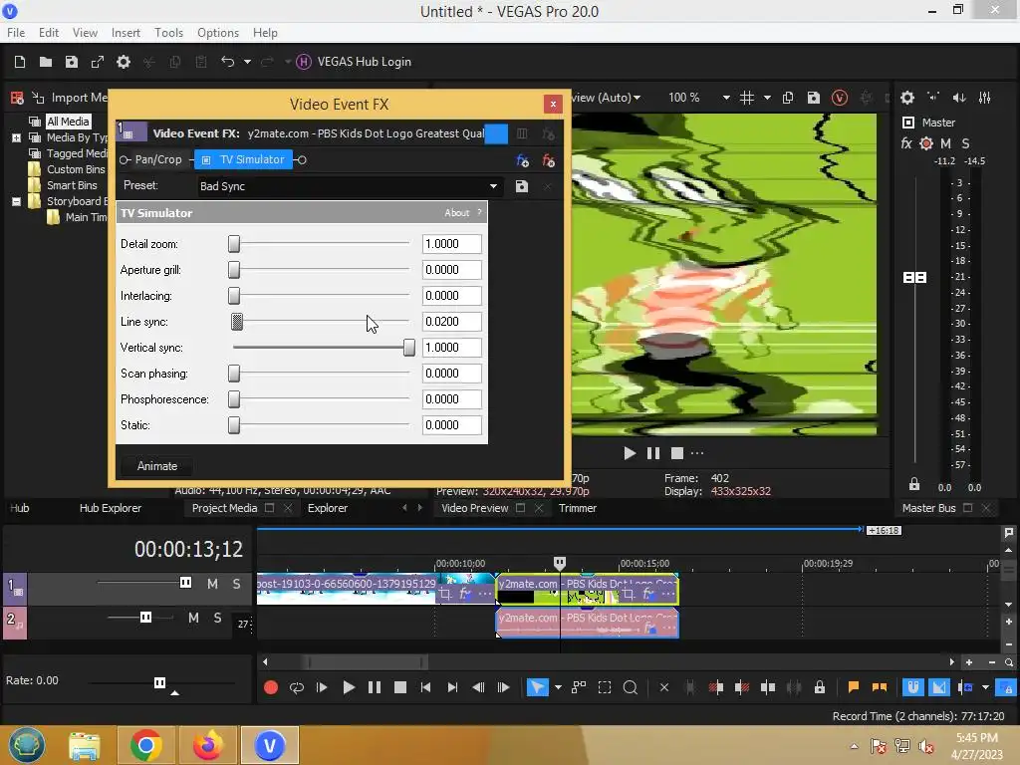Toggle Master bus Mute (M) button
Image resolution: width=1020 pixels, height=765 pixels.
(946, 143)
